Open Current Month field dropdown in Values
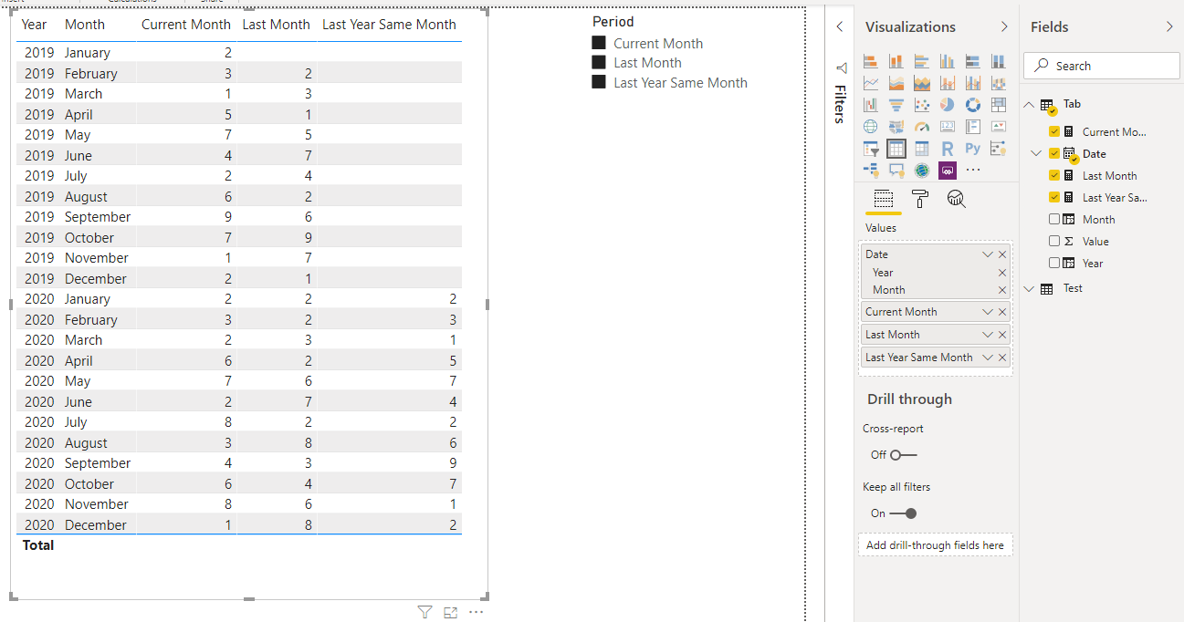Screen dimensions: 1184x622 (x=987, y=312)
